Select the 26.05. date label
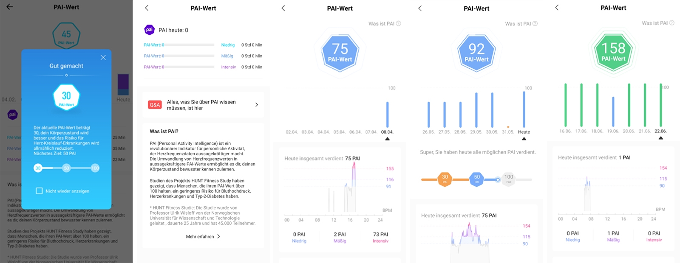 pyautogui.click(x=428, y=132)
